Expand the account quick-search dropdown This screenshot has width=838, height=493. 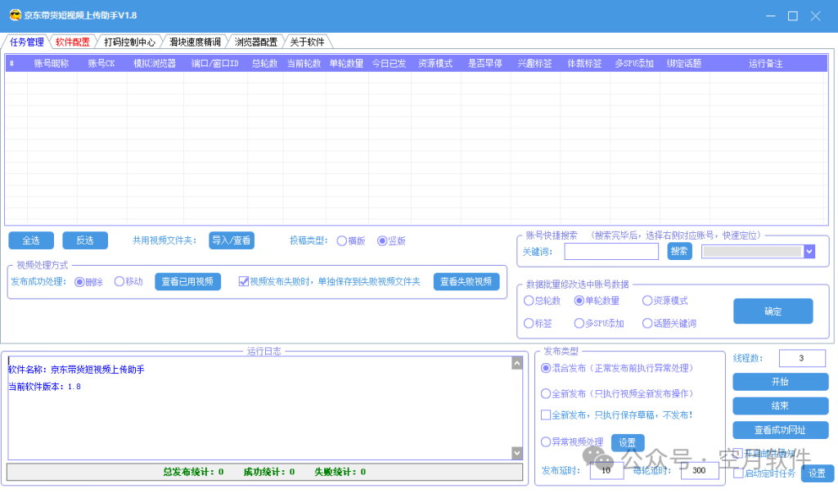coord(809,252)
